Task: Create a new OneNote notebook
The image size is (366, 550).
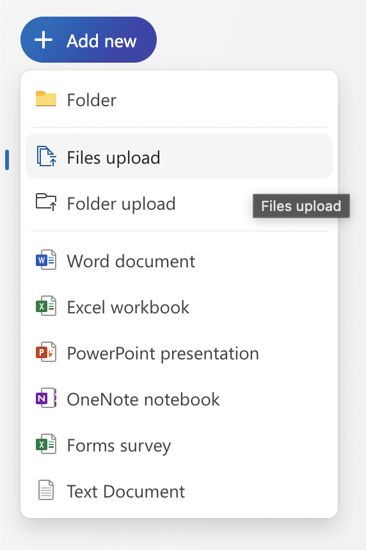Action: pyautogui.click(x=179, y=399)
